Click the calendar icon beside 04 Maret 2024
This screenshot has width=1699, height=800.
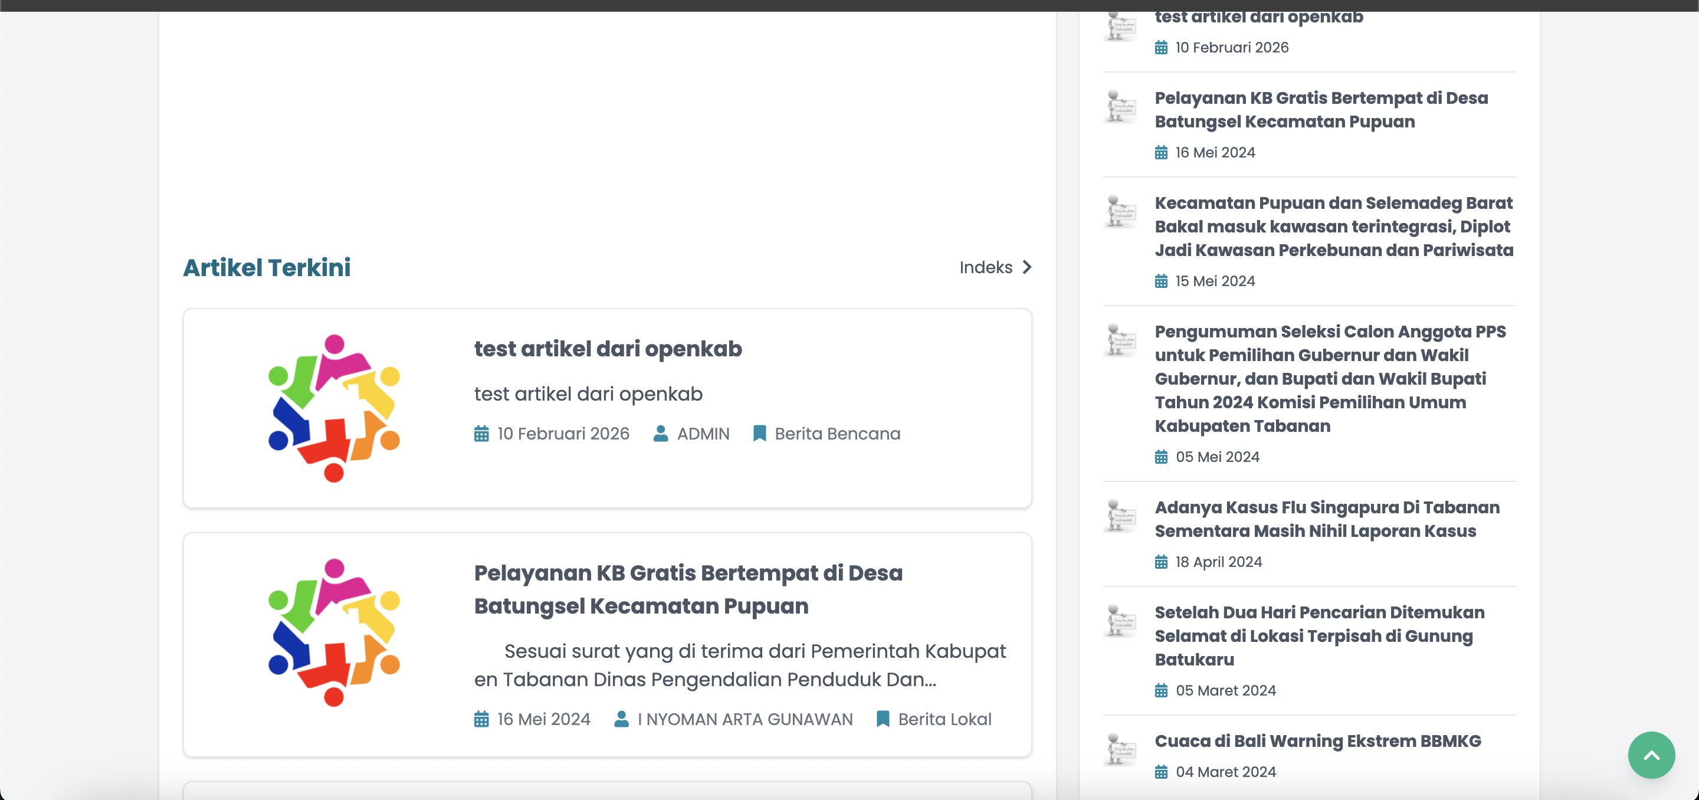tap(1161, 772)
